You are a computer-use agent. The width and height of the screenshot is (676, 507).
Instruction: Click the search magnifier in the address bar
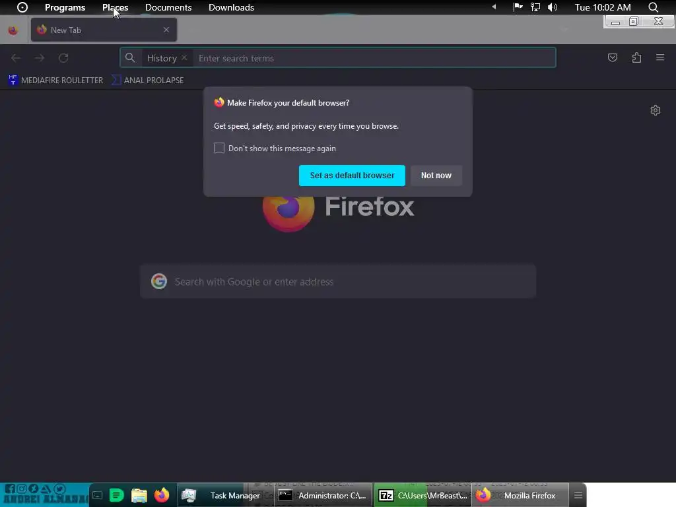point(130,58)
